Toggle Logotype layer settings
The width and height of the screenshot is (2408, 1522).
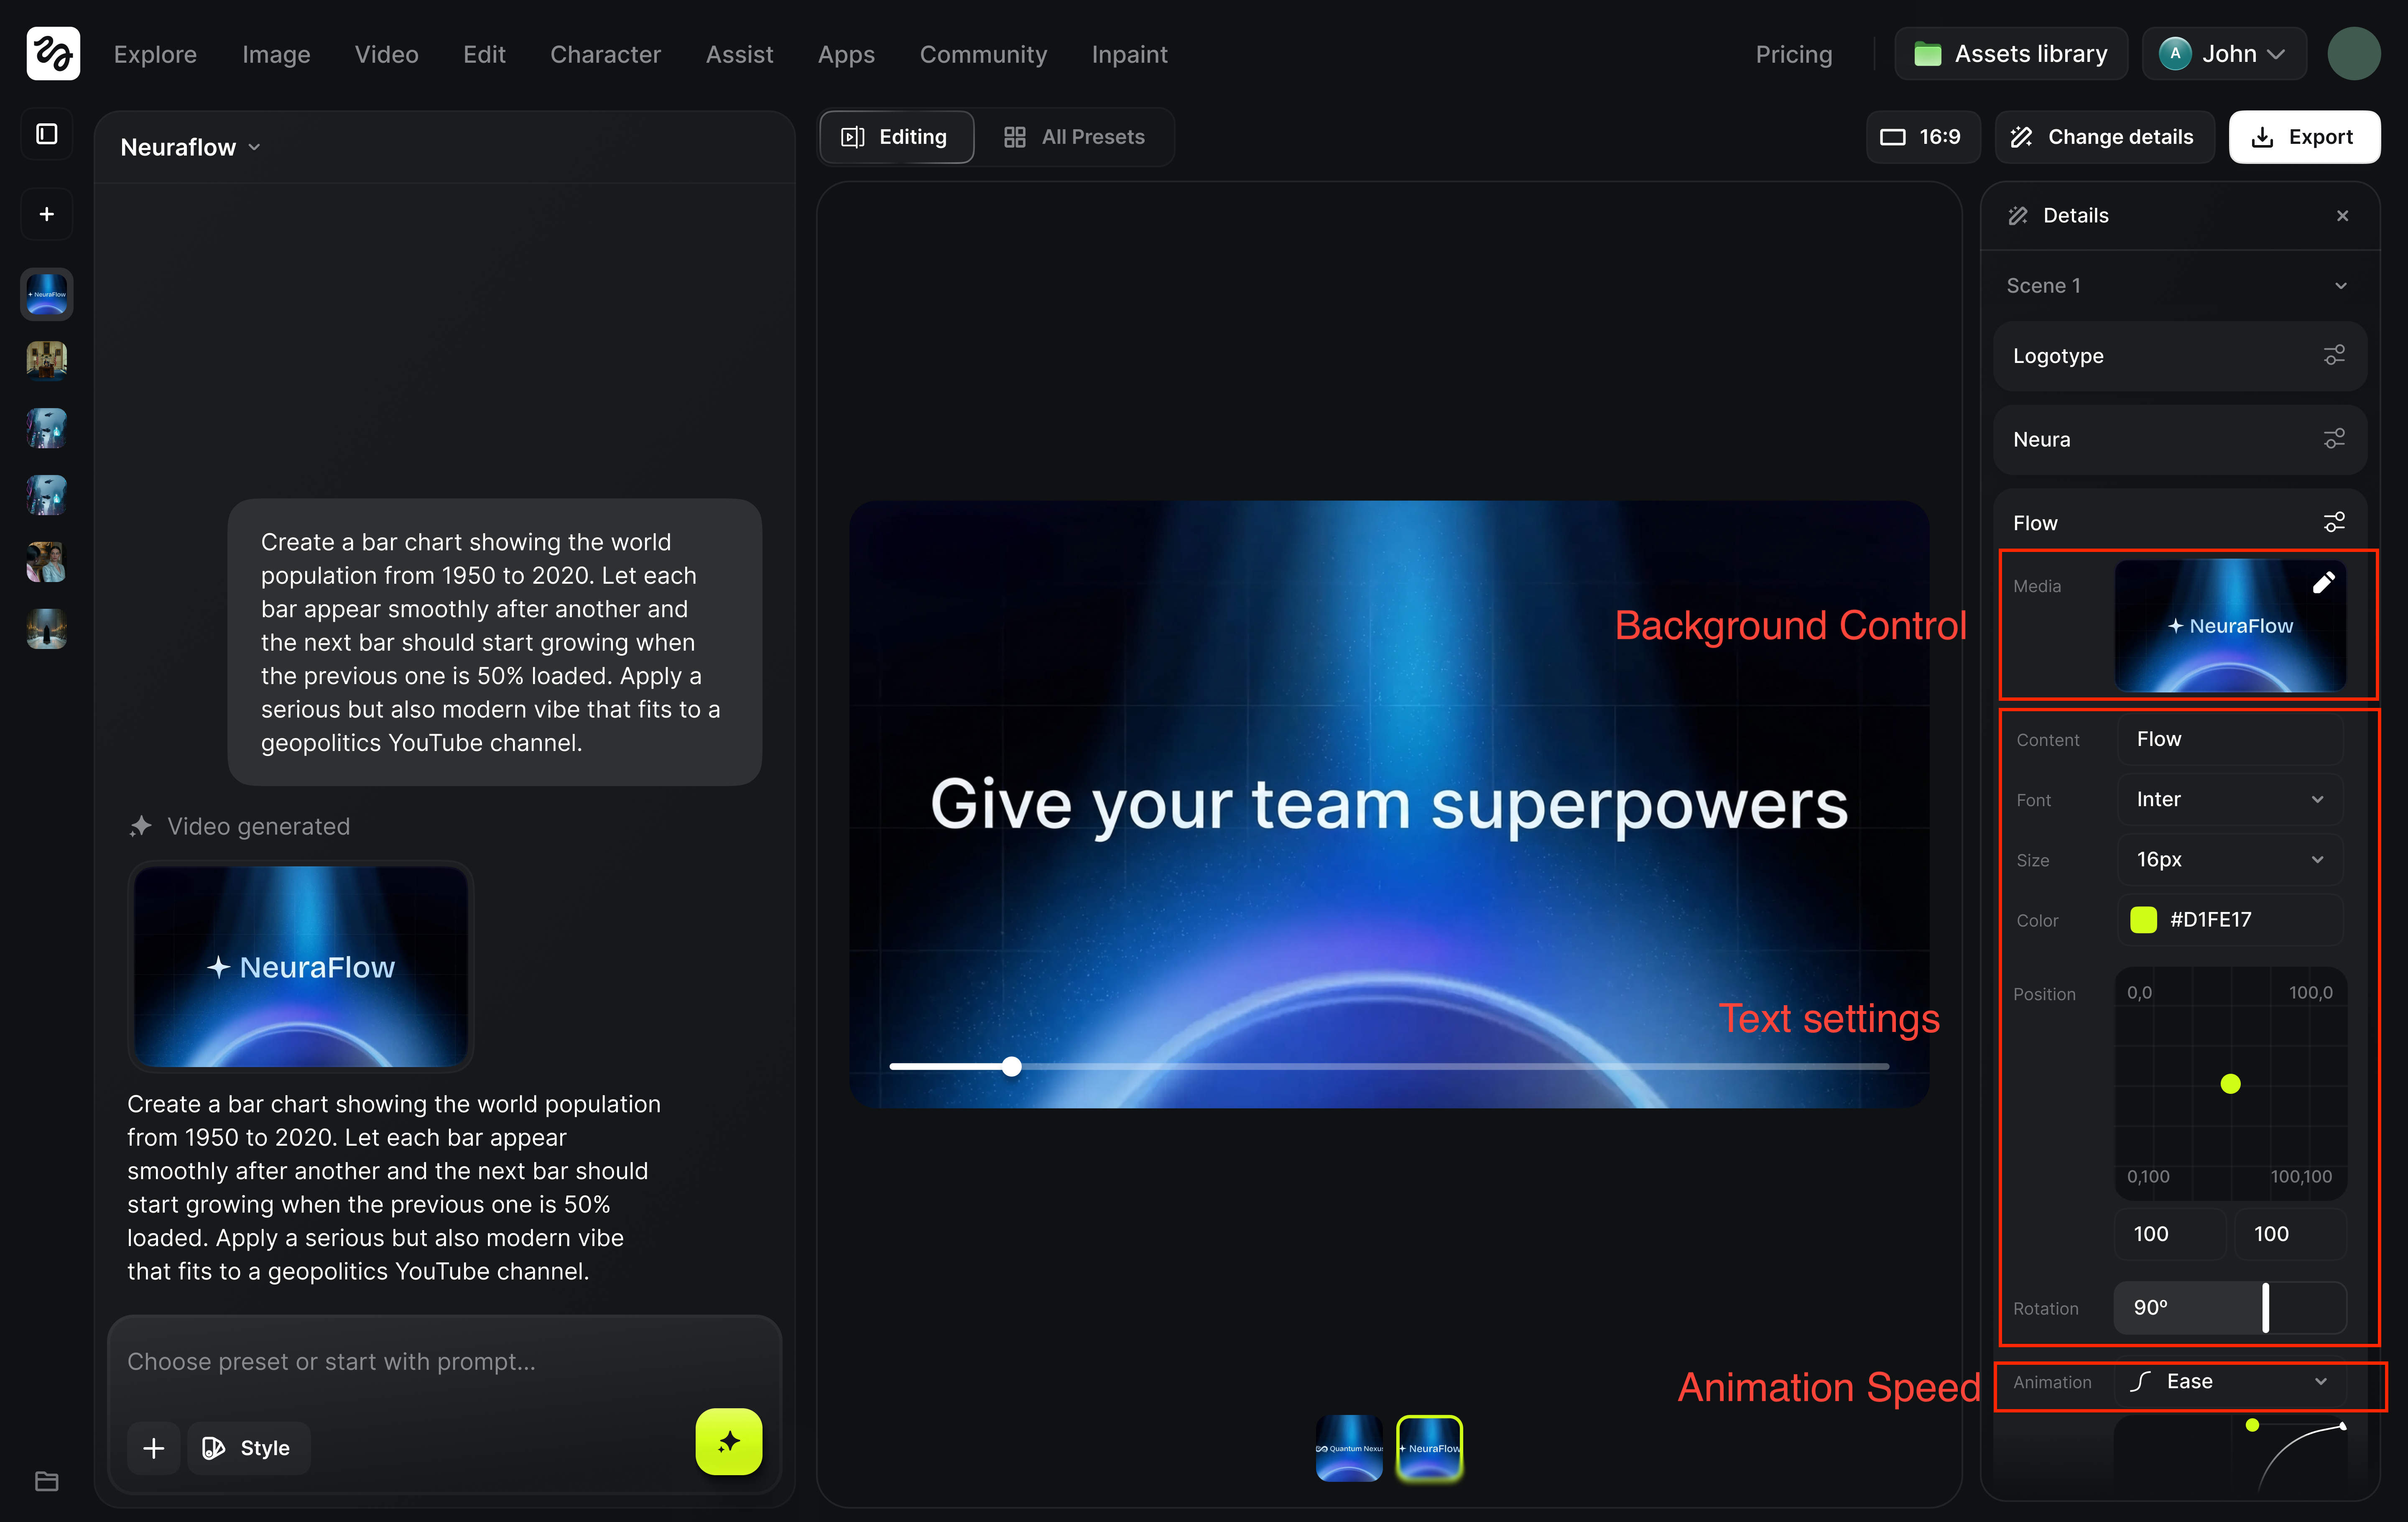point(2334,356)
